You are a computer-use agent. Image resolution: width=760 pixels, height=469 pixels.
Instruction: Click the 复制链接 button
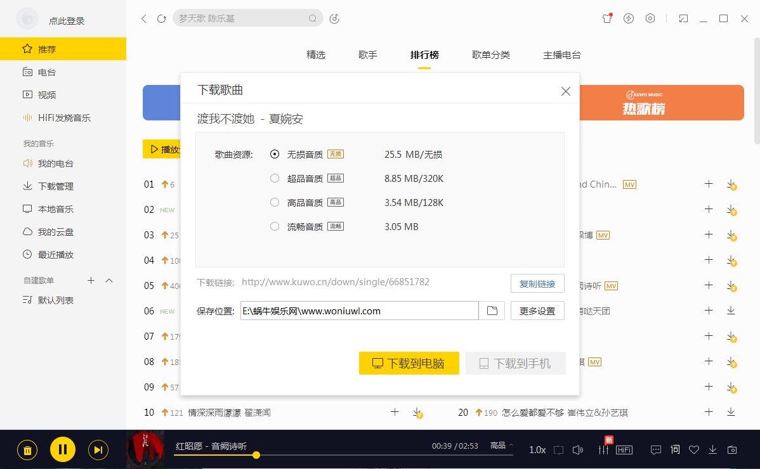coord(537,283)
